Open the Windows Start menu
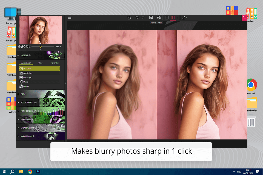 pyautogui.click(x=4, y=172)
